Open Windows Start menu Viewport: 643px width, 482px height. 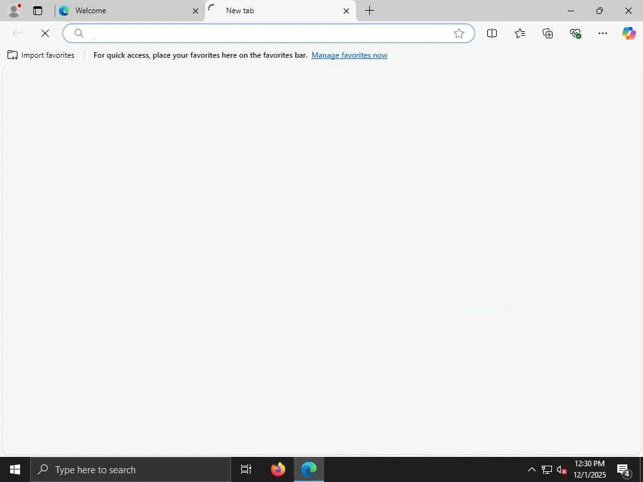pos(15,469)
